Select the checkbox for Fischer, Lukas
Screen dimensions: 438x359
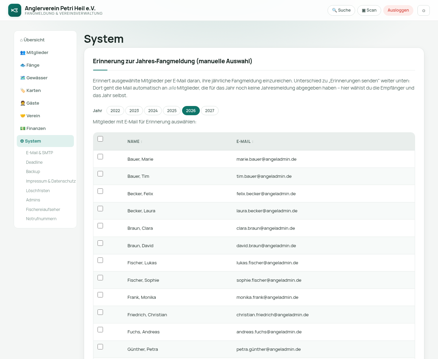pos(100,260)
